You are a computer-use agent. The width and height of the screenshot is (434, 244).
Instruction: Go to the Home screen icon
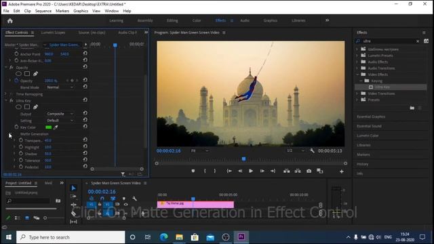click(10, 21)
